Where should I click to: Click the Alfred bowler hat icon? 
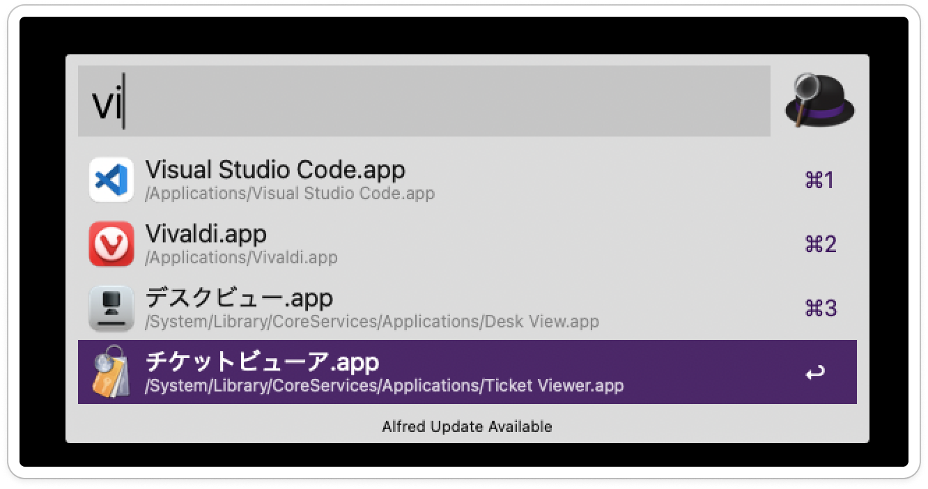point(820,102)
